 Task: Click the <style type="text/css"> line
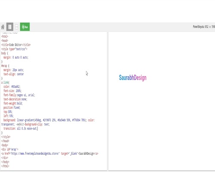click(x=14, y=49)
